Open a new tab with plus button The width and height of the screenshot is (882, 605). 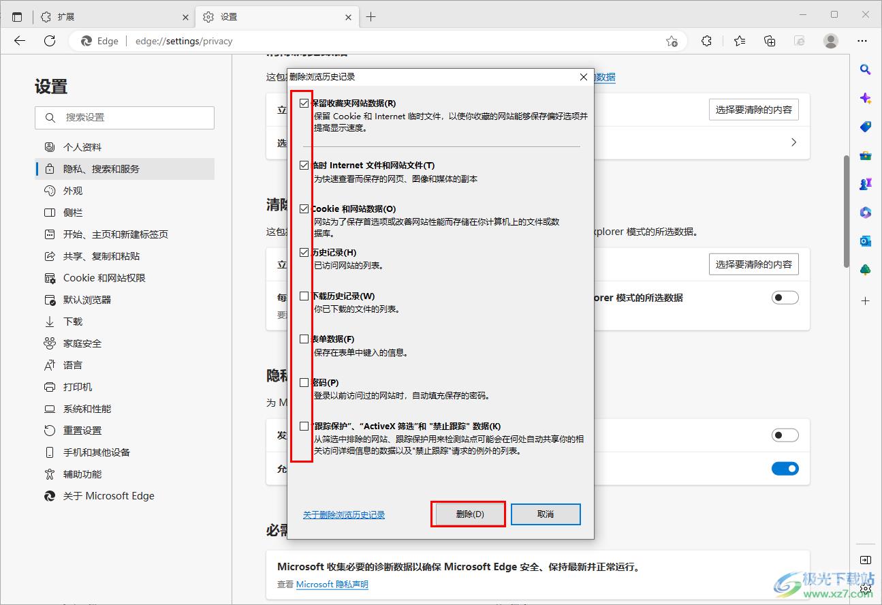tap(371, 17)
